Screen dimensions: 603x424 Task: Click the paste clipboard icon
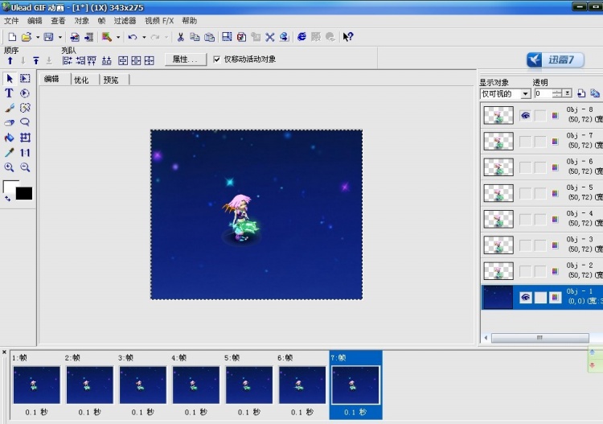[x=210, y=37]
